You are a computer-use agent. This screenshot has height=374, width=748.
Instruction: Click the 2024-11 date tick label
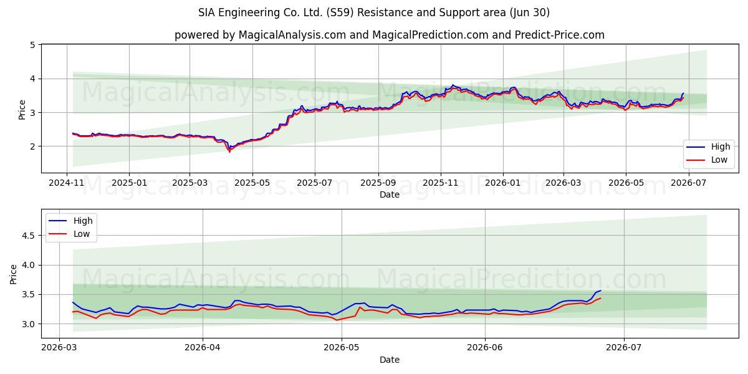67,183
